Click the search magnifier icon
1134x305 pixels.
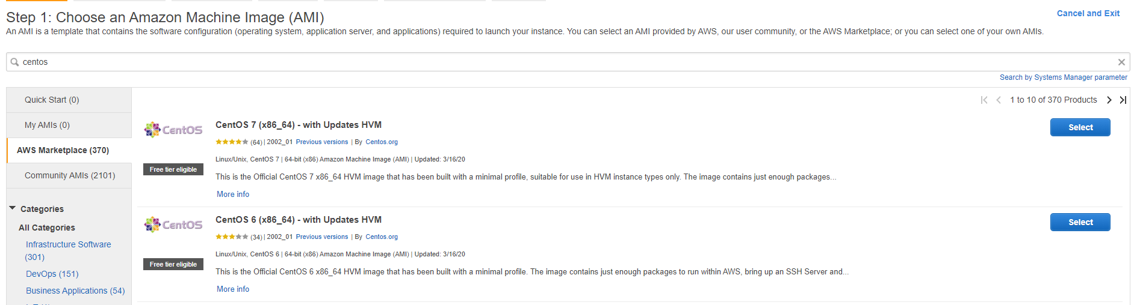click(x=15, y=62)
